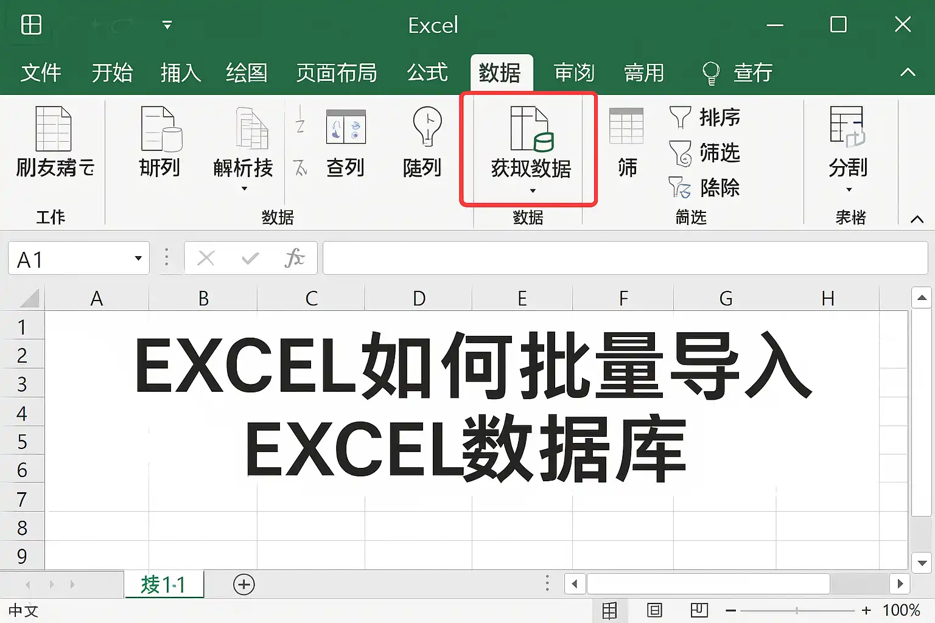Click the 分割 split table icon
The image size is (935, 623).
(x=848, y=127)
